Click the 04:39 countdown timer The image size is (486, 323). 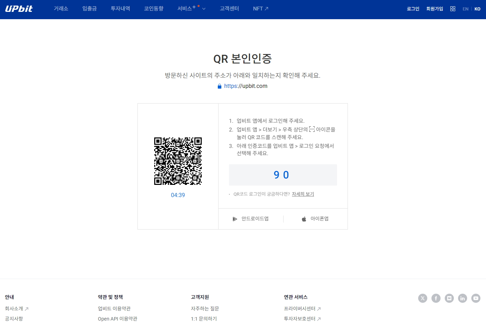(x=178, y=195)
